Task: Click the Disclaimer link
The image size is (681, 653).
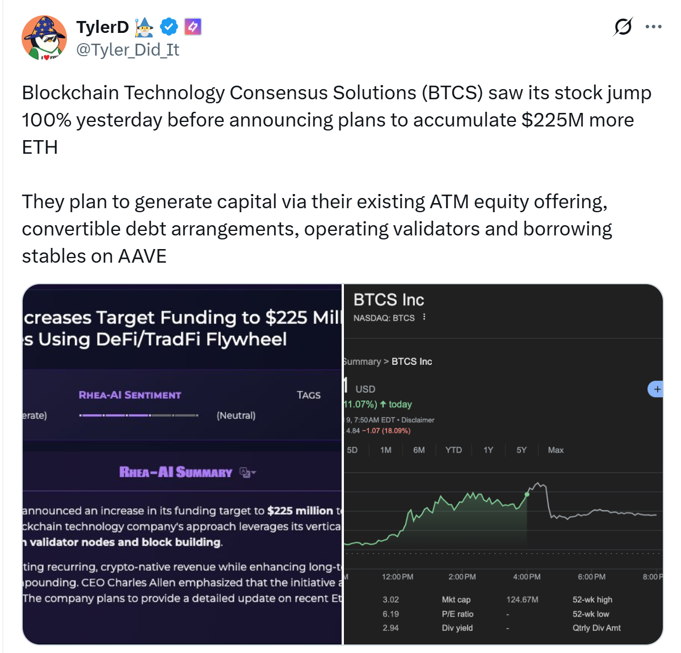Action: click(418, 420)
